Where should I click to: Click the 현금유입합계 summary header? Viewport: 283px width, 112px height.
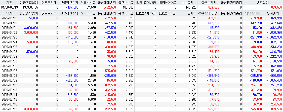[29, 3]
